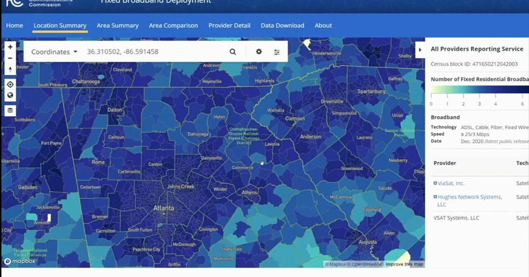Viewport: 529px width, 277px height.
Task: Switch to the Area Summary tab
Action: click(118, 26)
